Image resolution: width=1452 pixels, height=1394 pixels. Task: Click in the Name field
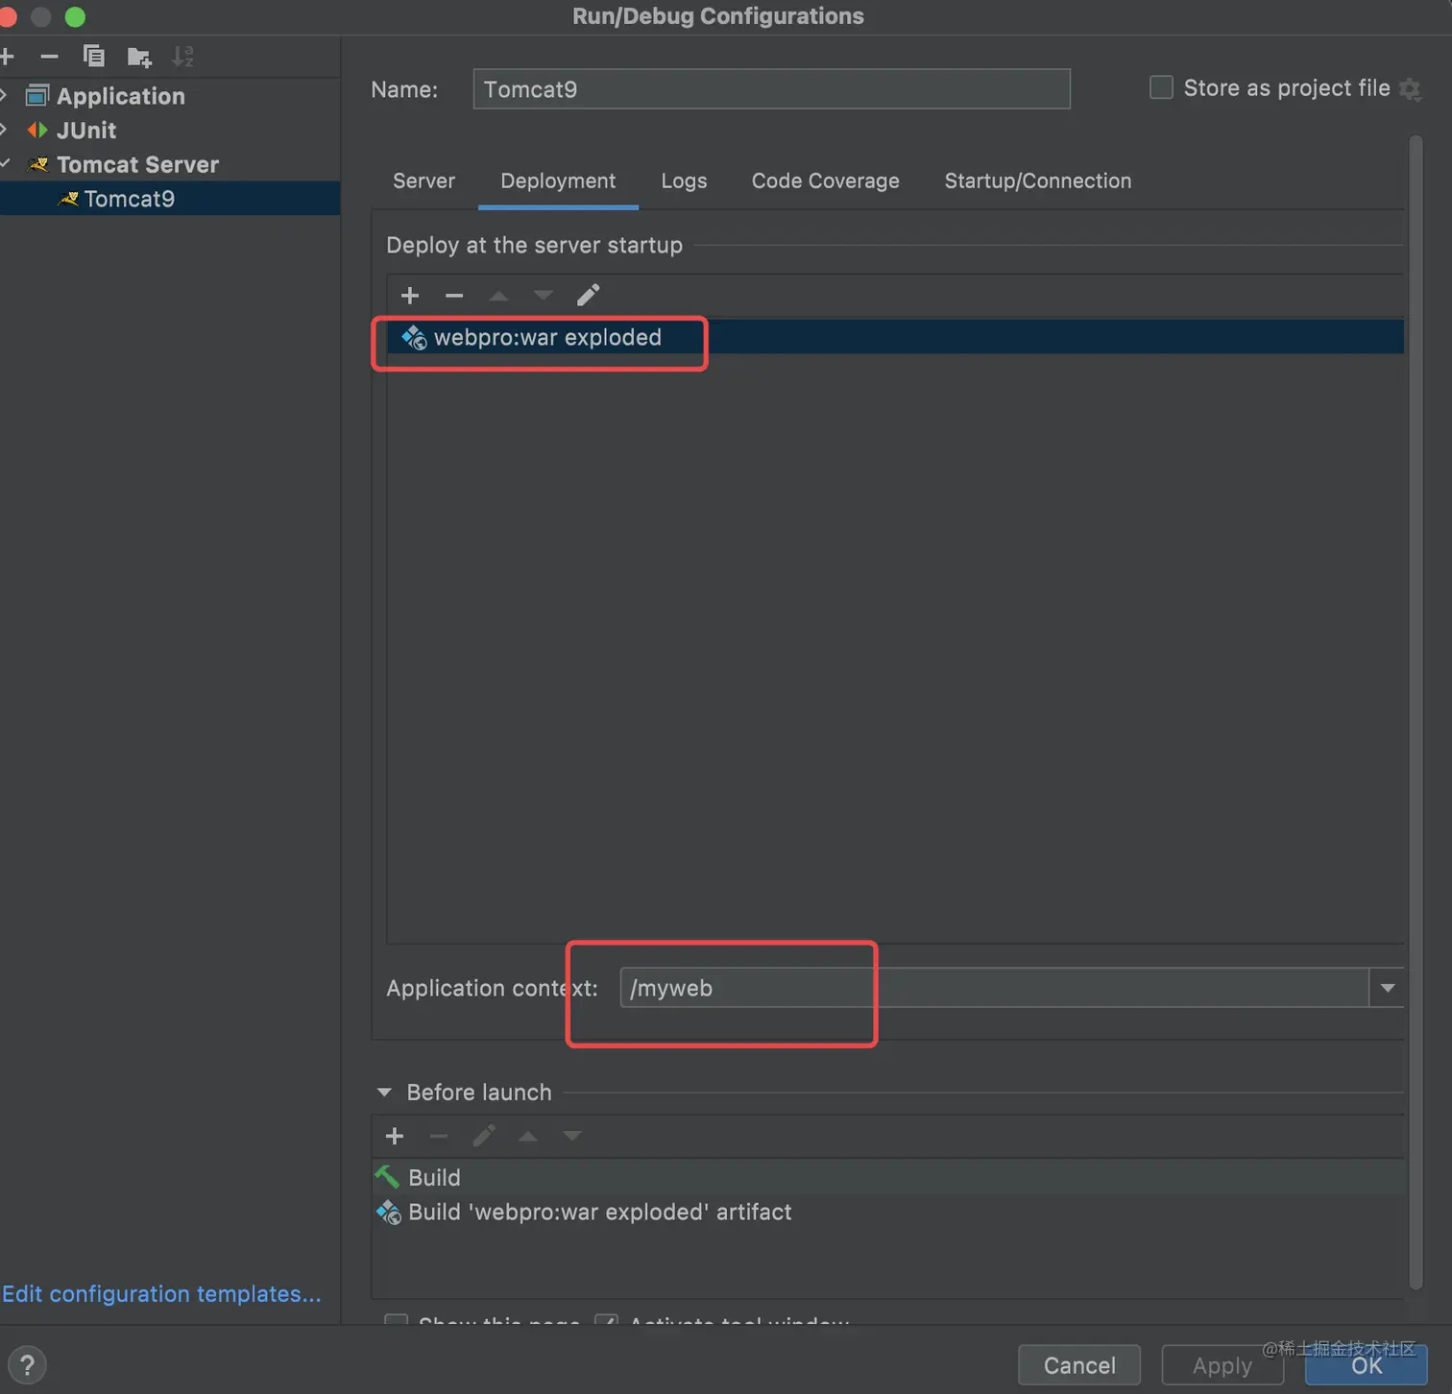tap(771, 89)
